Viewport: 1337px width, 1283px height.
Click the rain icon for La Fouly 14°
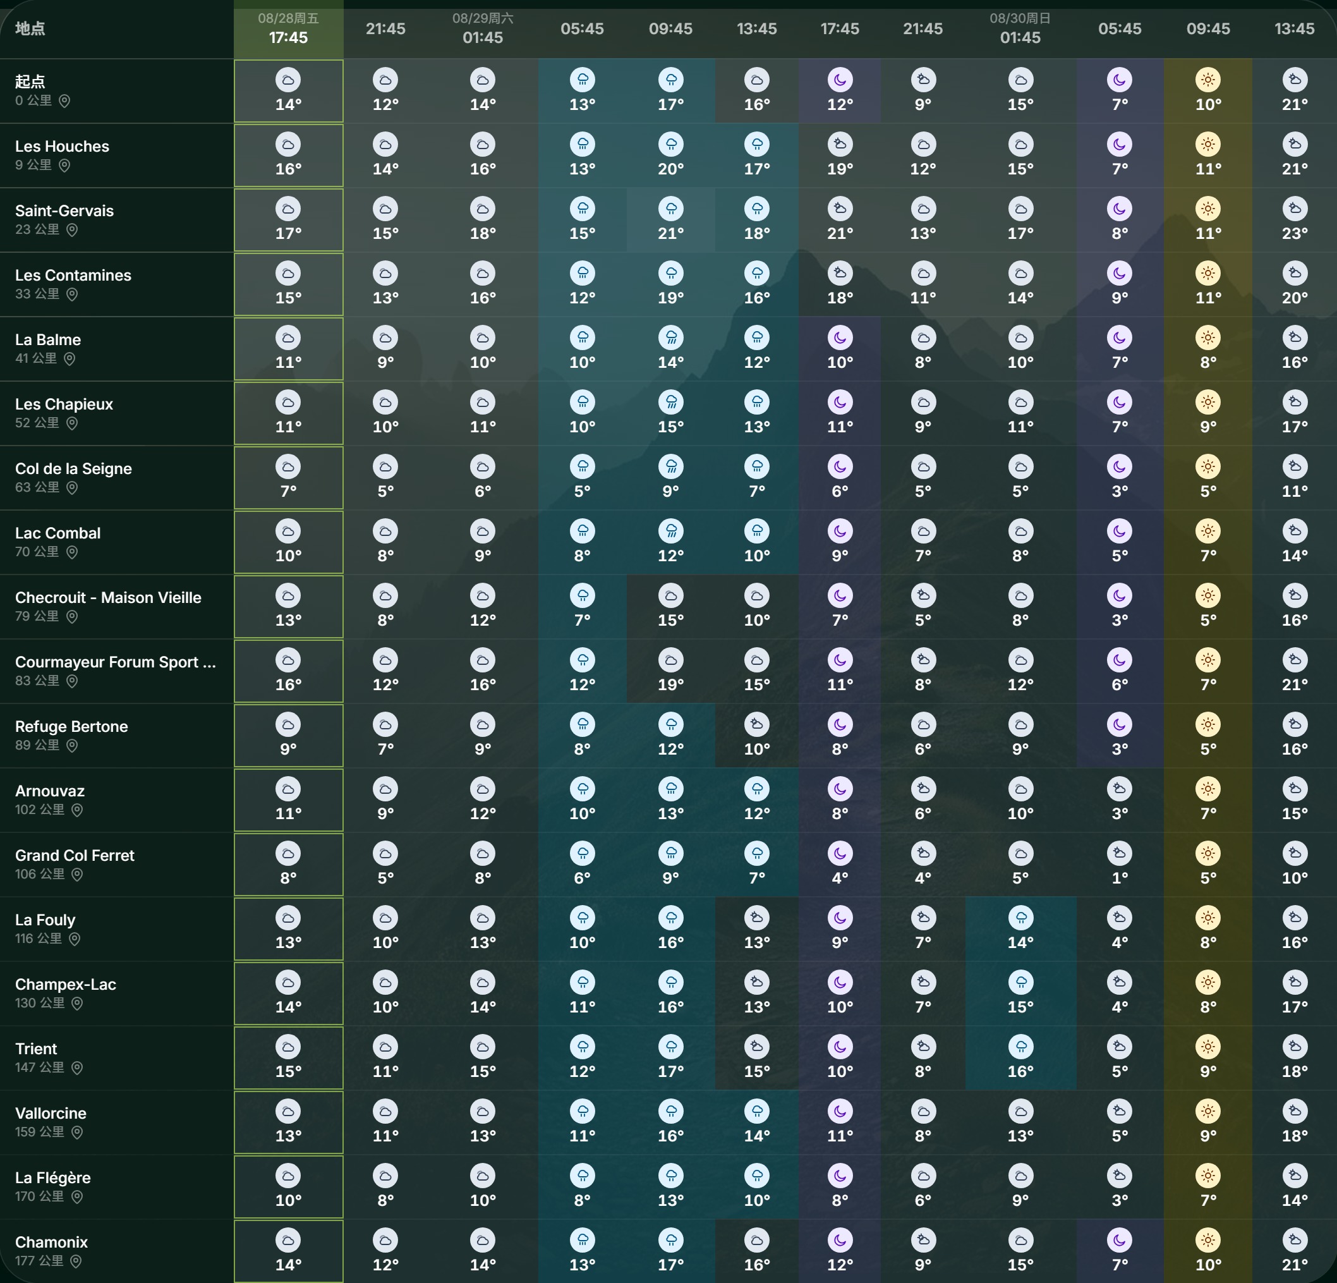(x=1020, y=918)
